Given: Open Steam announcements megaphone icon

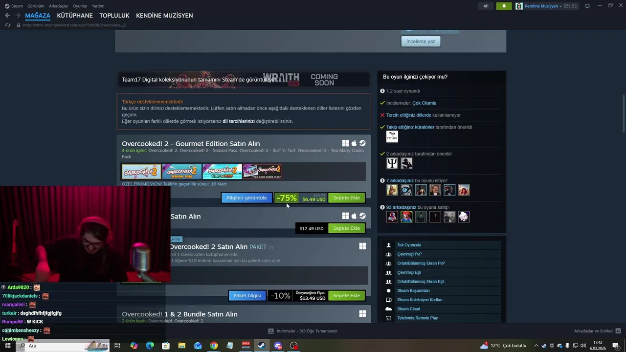Looking at the screenshot, I should [486, 6].
